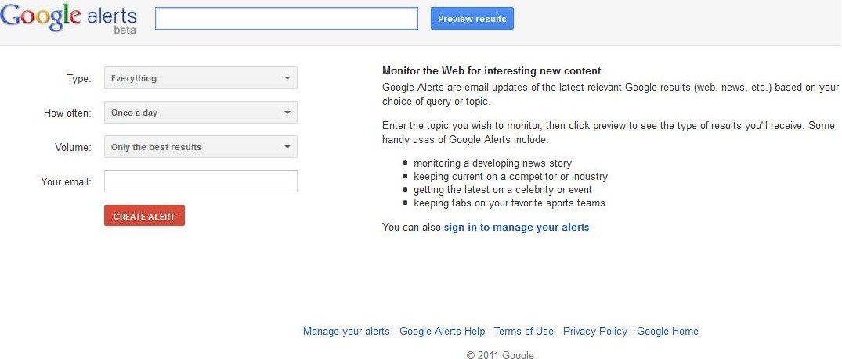Open the Volume dropdown menu
This screenshot has height=359, width=842.
click(201, 147)
